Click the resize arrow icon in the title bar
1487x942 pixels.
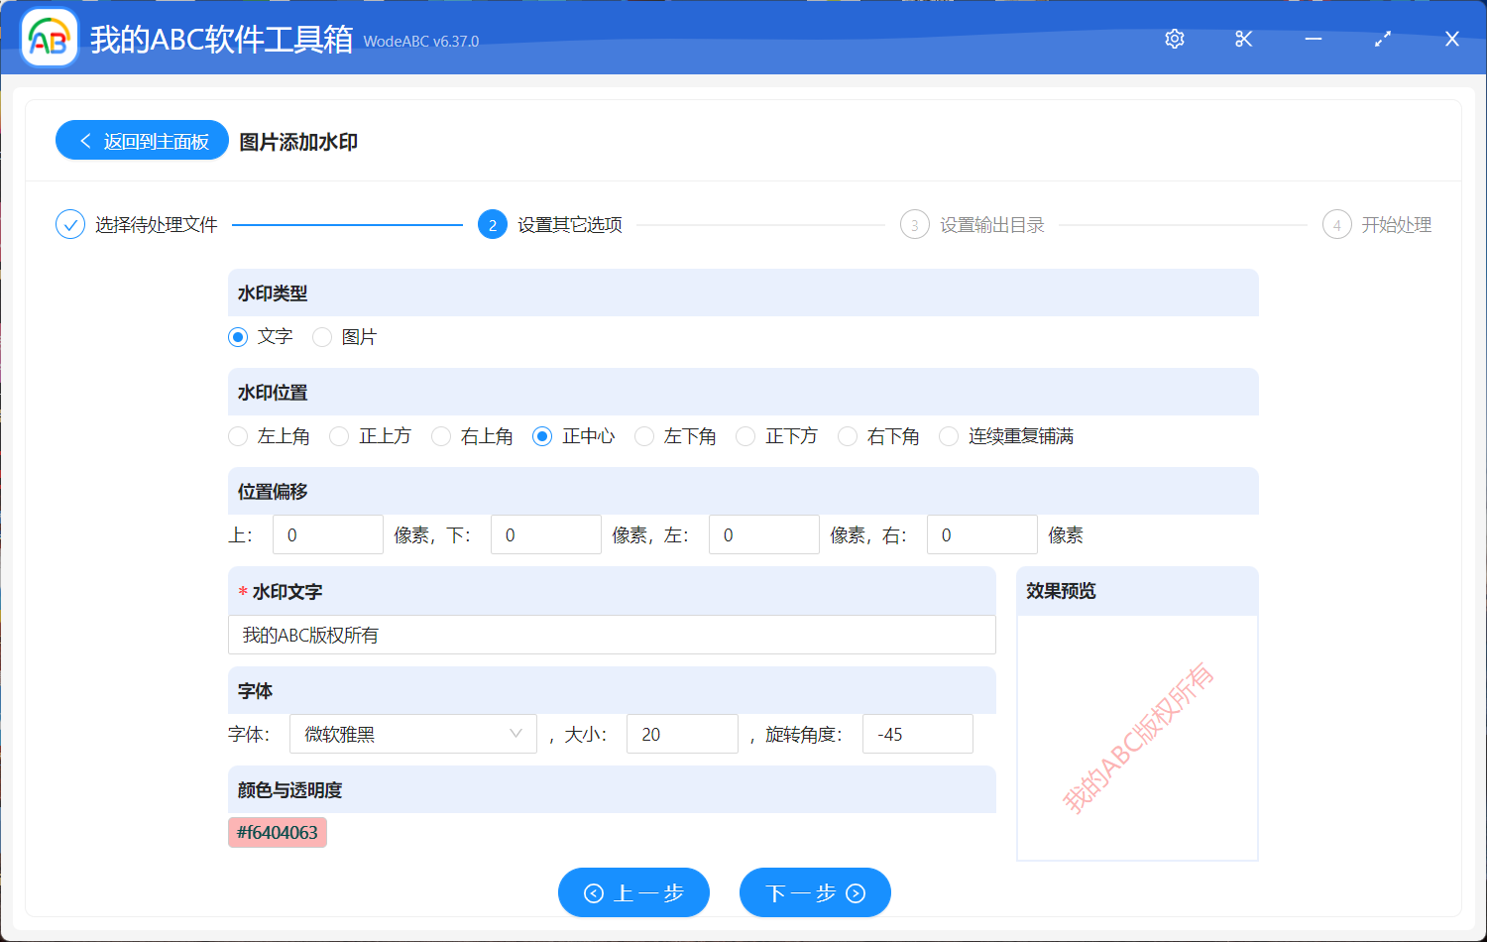click(1382, 39)
